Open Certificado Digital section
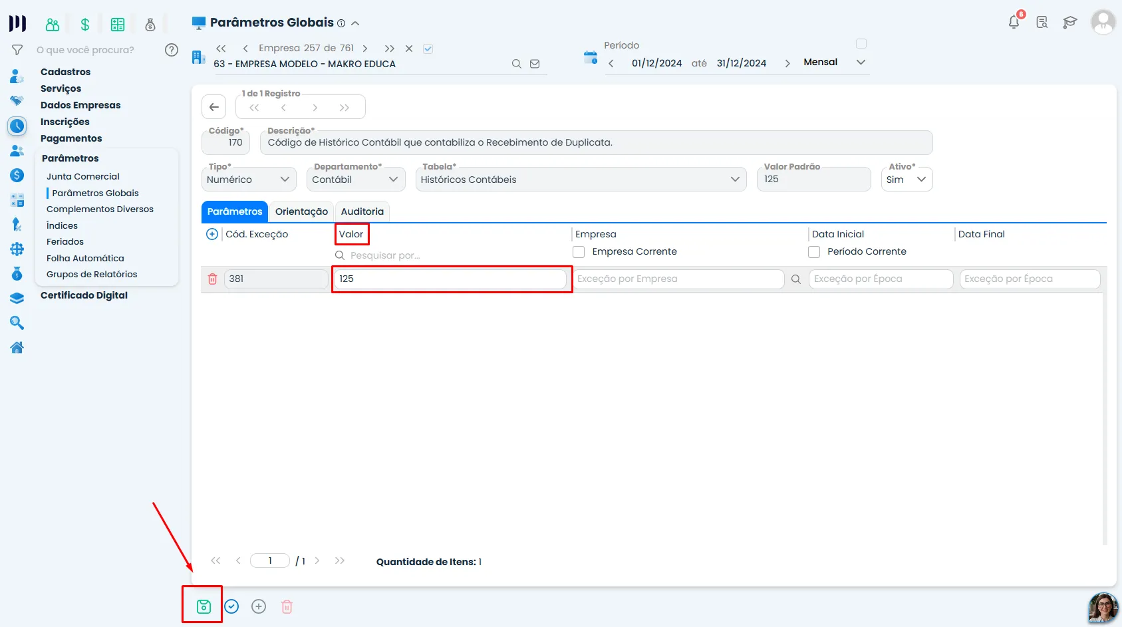Viewport: 1122px width, 627px height. click(x=84, y=295)
